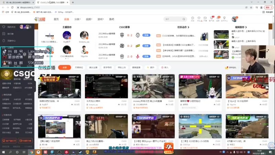Click 客户端打开 button in sidebar
Image resolution: width=275 pixels, height=155 pixels.
click(9, 141)
